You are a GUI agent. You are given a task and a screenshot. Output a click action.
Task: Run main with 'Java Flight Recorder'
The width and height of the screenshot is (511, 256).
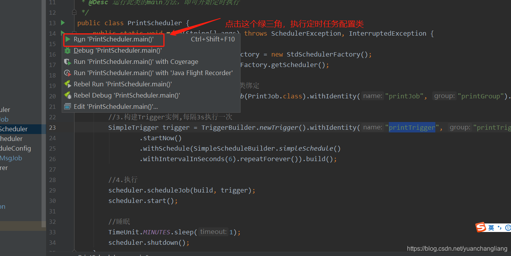[x=151, y=73]
